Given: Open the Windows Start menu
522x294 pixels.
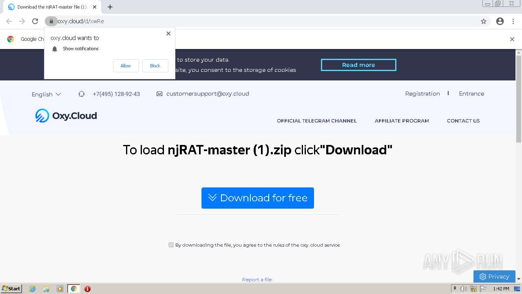Looking at the screenshot, I should [x=11, y=288].
